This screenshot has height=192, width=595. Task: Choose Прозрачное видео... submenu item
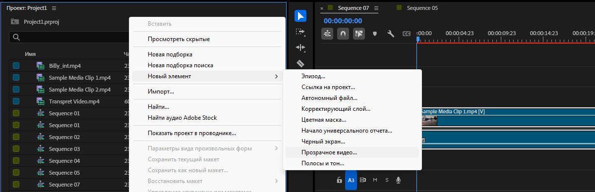point(329,152)
